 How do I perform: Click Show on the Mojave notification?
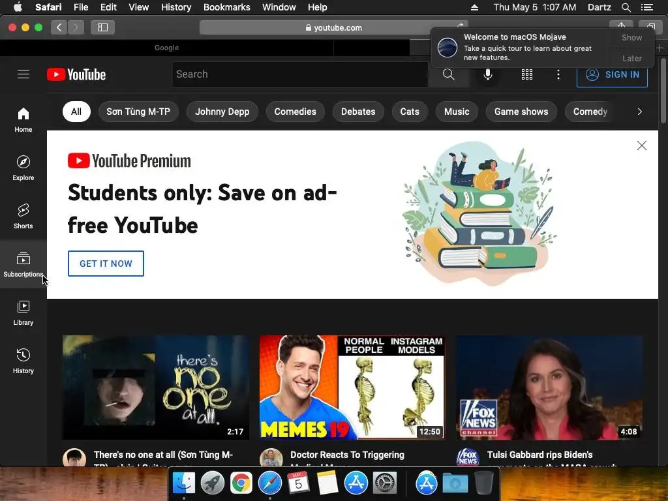(x=631, y=37)
